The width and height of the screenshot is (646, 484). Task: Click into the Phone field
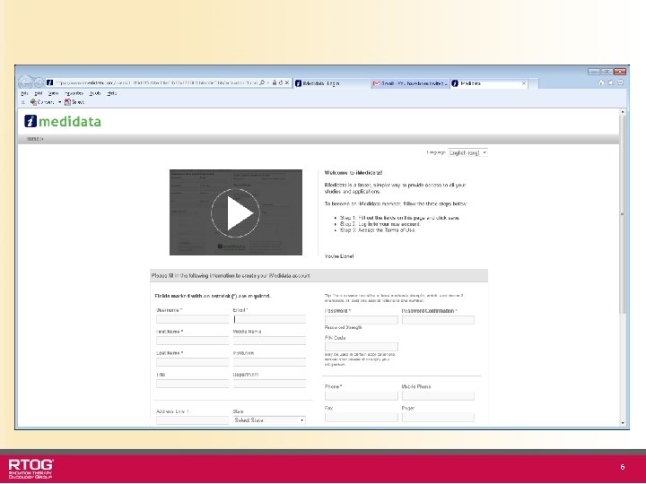tap(362, 396)
